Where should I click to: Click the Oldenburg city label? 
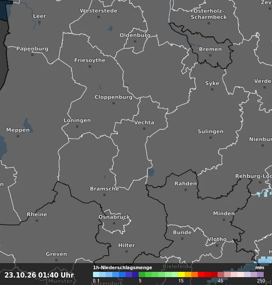(x=135, y=35)
